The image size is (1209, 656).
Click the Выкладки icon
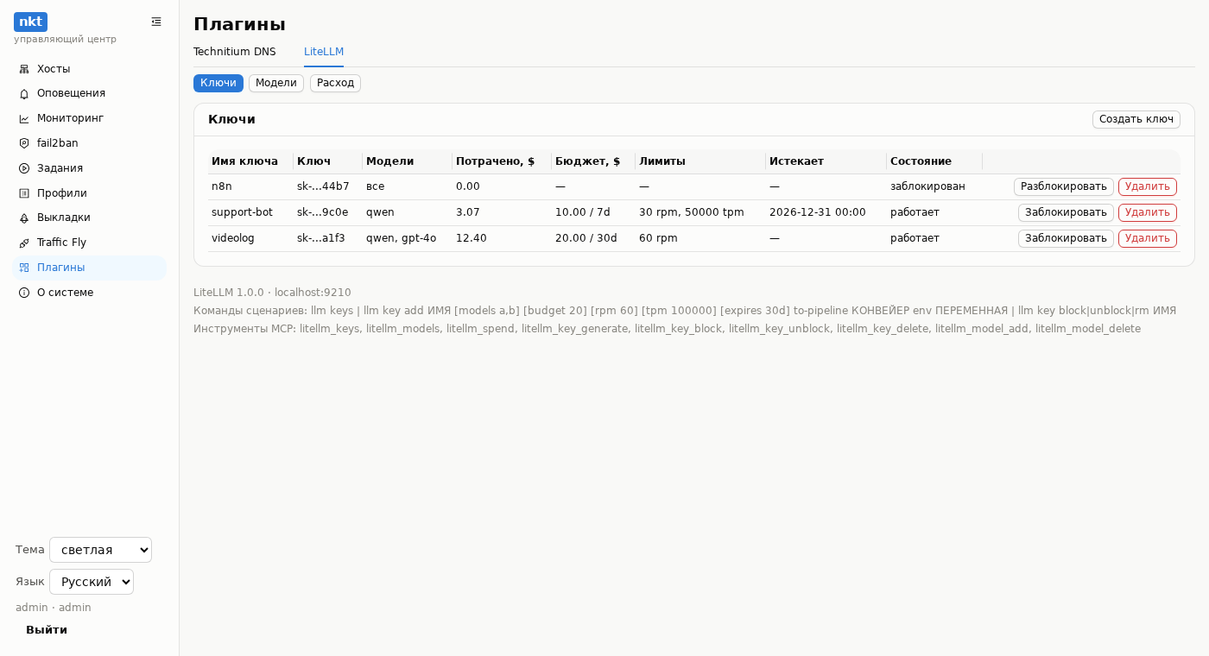24,218
